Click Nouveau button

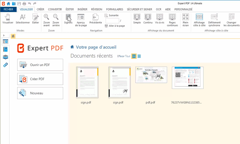[40, 93]
